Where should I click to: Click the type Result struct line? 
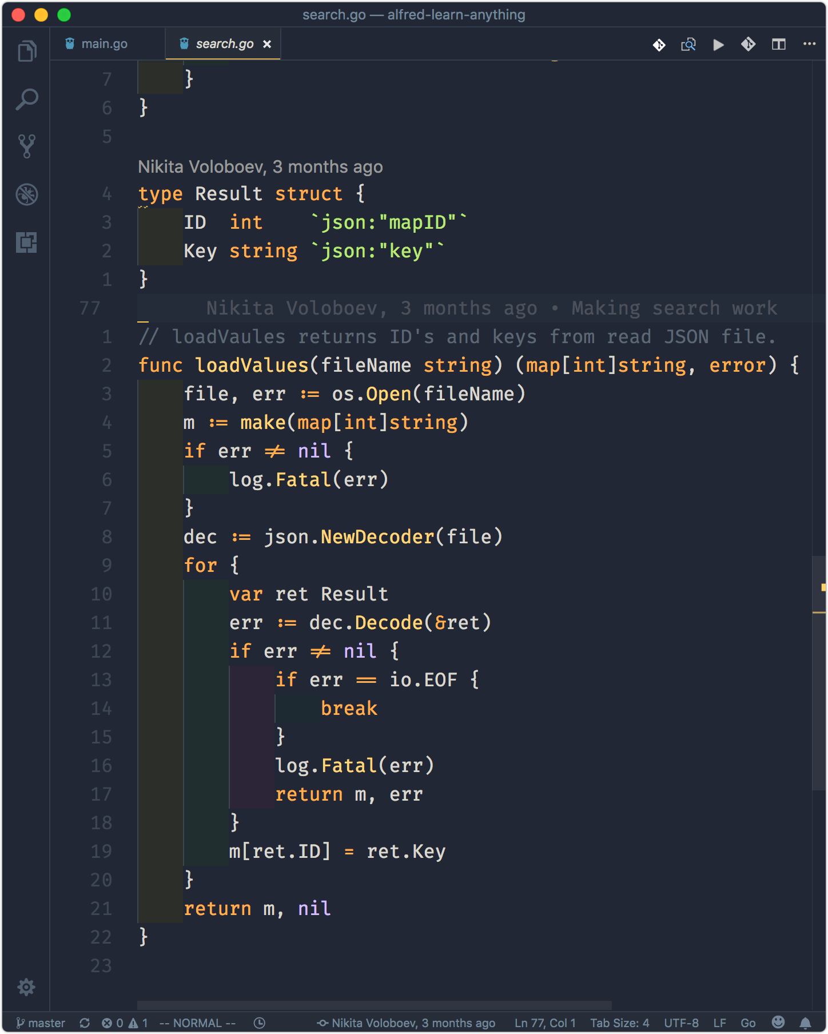252,193
